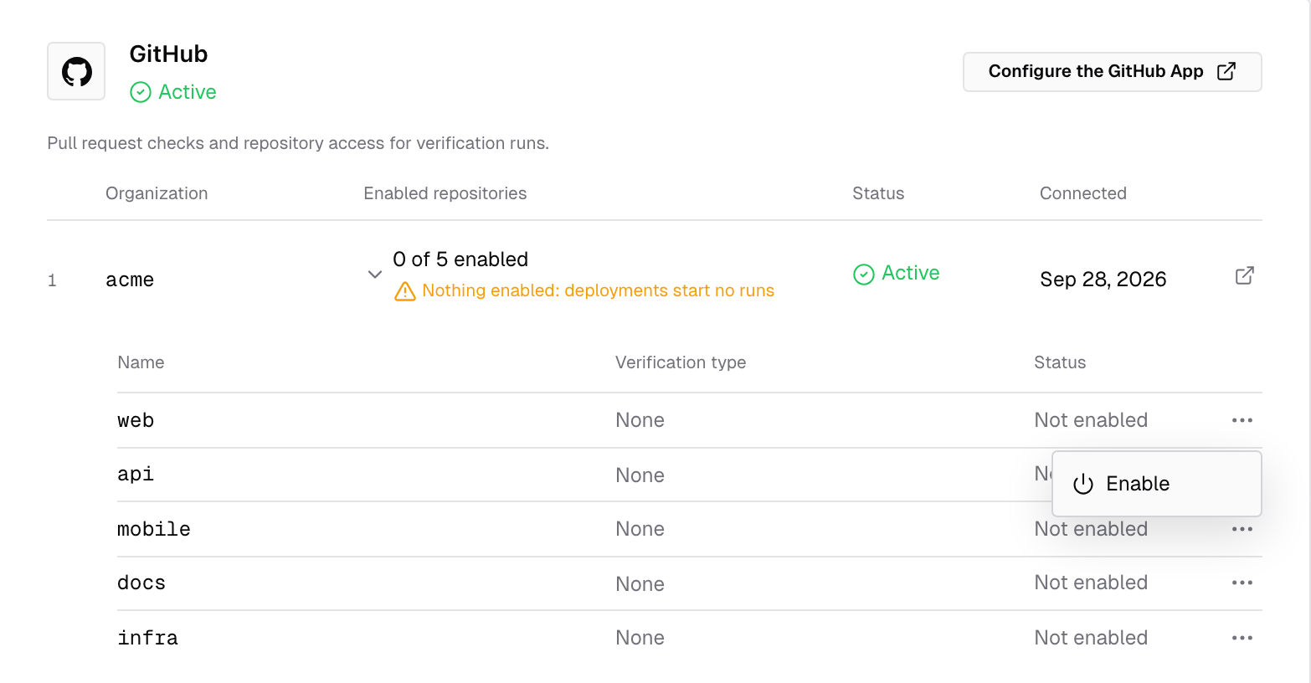This screenshot has height=683, width=1311.
Task: Select the web repository name
Action: (136, 420)
